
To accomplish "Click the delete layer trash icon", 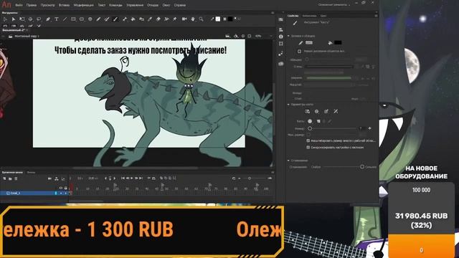I will coord(16,178).
